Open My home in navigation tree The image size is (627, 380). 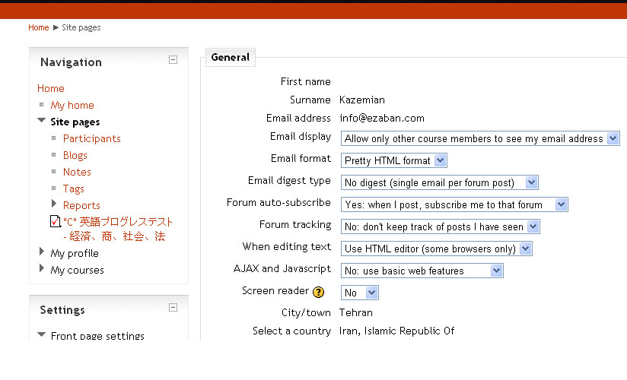click(x=72, y=105)
